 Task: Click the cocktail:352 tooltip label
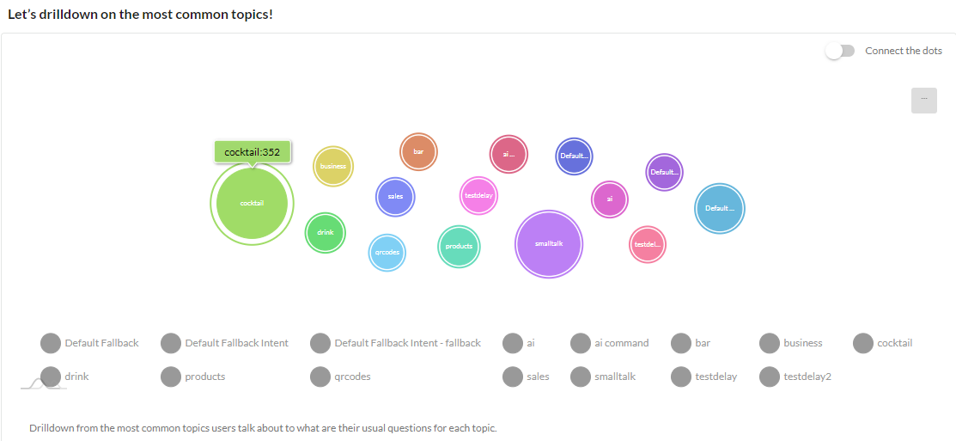tap(252, 152)
